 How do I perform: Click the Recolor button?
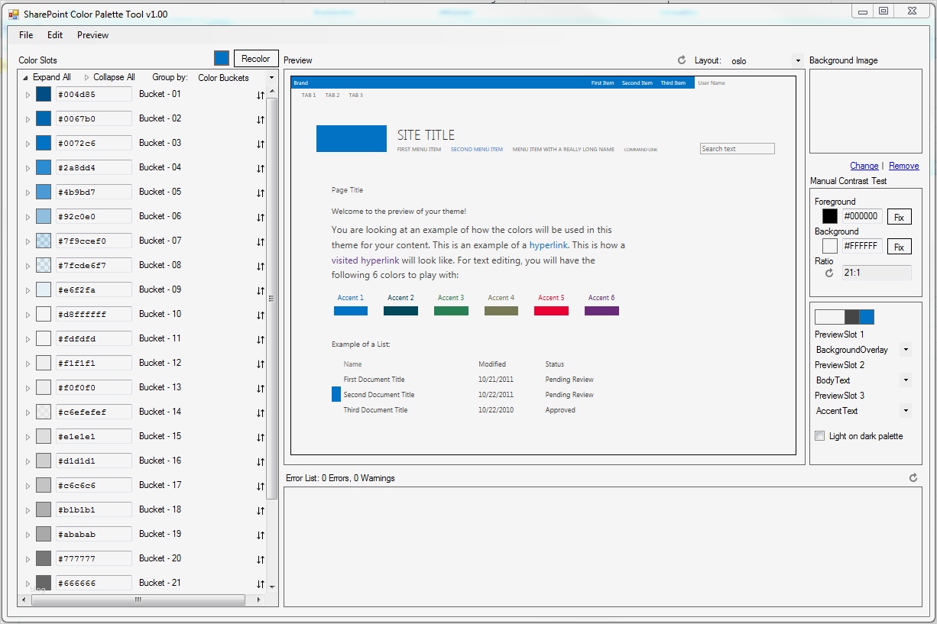pyautogui.click(x=255, y=59)
